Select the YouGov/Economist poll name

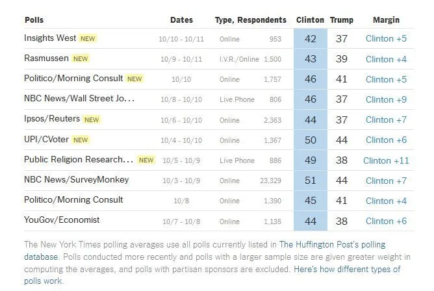tap(62, 220)
